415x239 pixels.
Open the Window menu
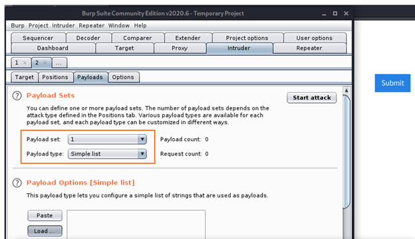click(x=119, y=26)
